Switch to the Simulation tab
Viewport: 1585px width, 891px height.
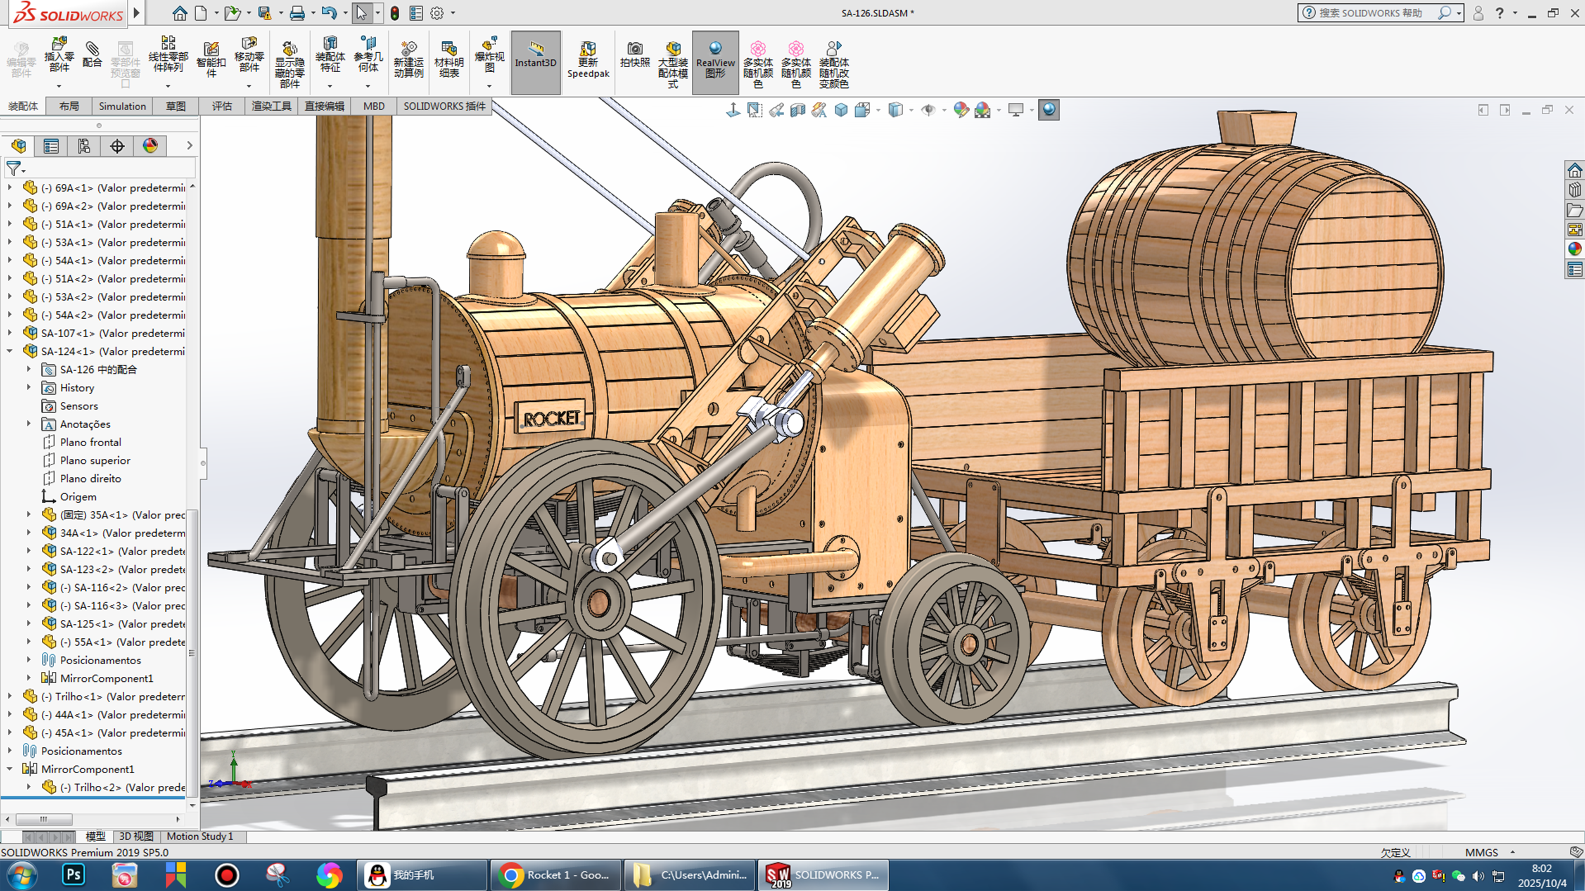tap(122, 106)
